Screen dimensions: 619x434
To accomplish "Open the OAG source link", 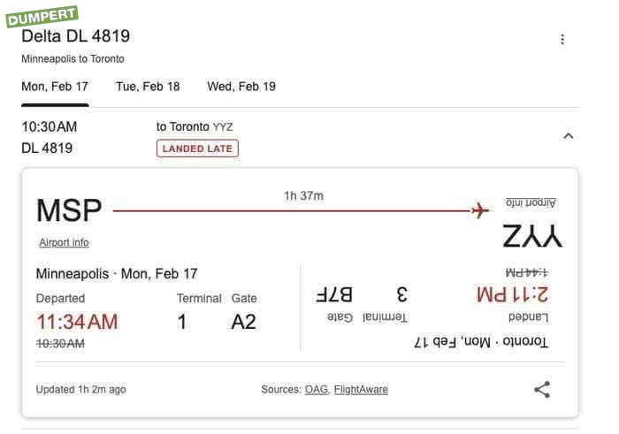I will pyautogui.click(x=316, y=389).
